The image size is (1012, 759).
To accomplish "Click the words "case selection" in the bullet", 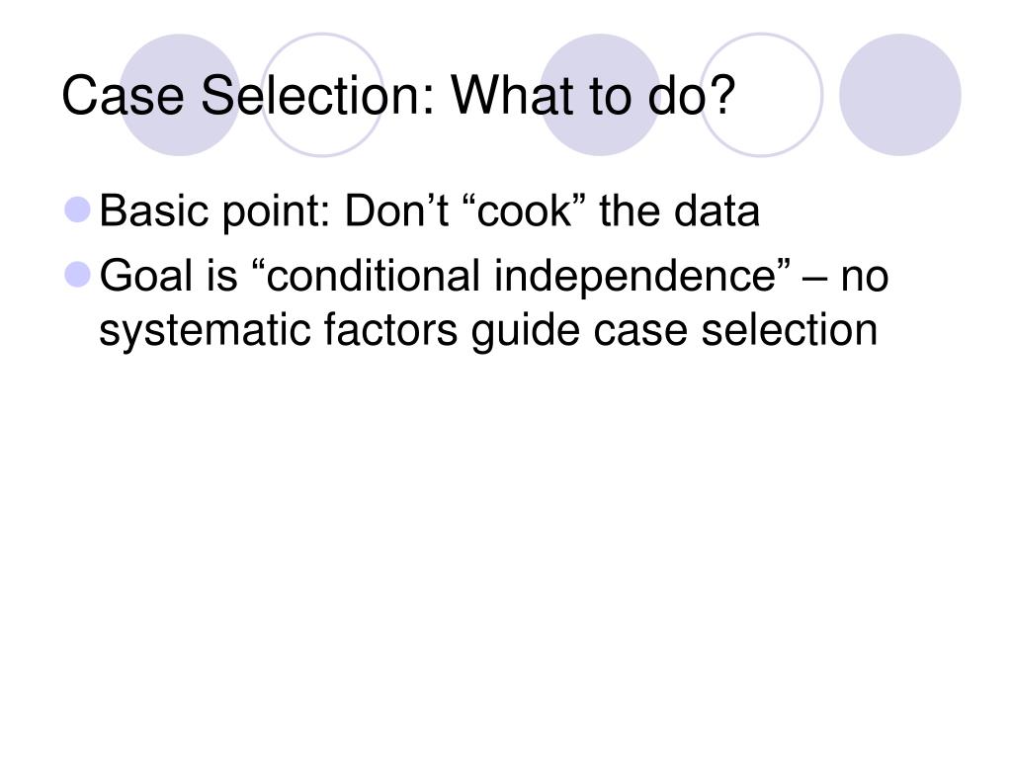I will (735, 330).
